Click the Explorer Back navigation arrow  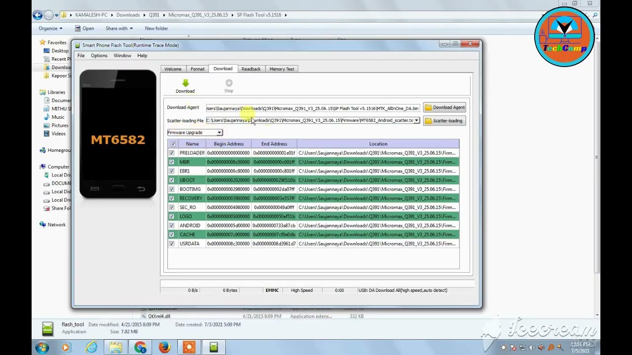click(38, 15)
